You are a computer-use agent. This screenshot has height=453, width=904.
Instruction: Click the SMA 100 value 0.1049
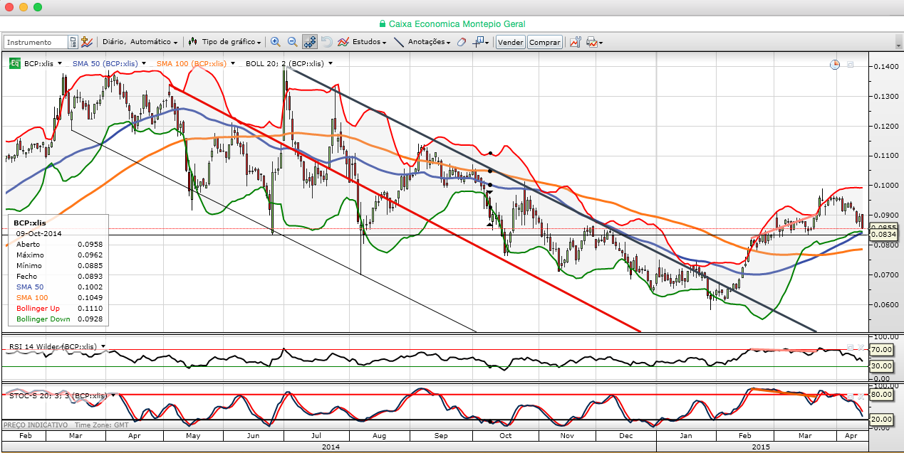click(x=90, y=297)
